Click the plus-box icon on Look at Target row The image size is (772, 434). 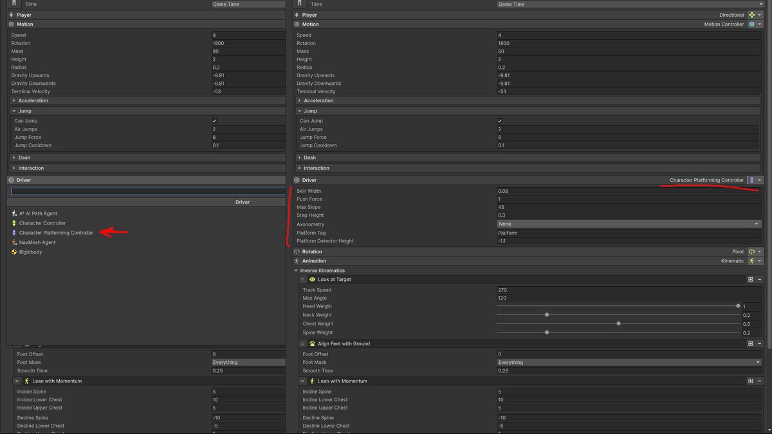(x=750, y=280)
